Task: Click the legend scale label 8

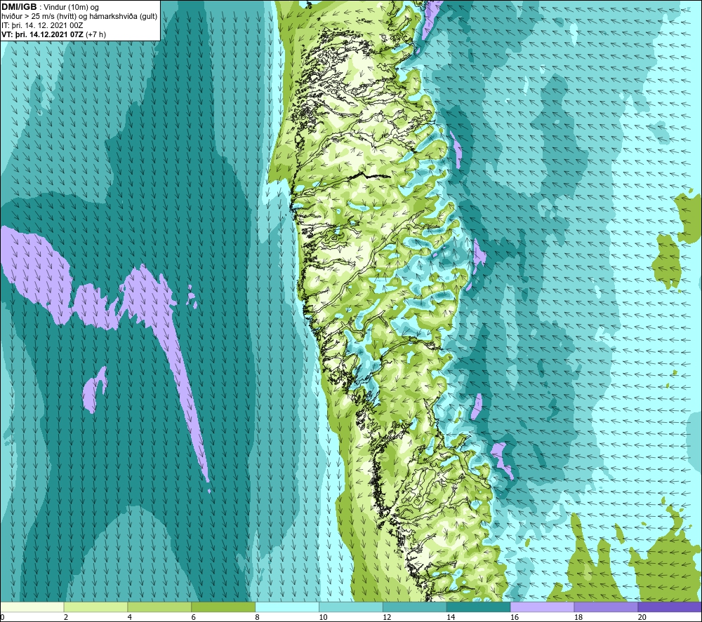Action: tap(257, 617)
